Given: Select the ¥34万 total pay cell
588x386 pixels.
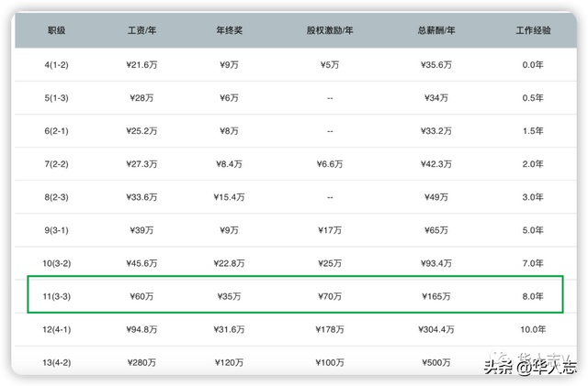Looking at the screenshot, I should (x=436, y=98).
